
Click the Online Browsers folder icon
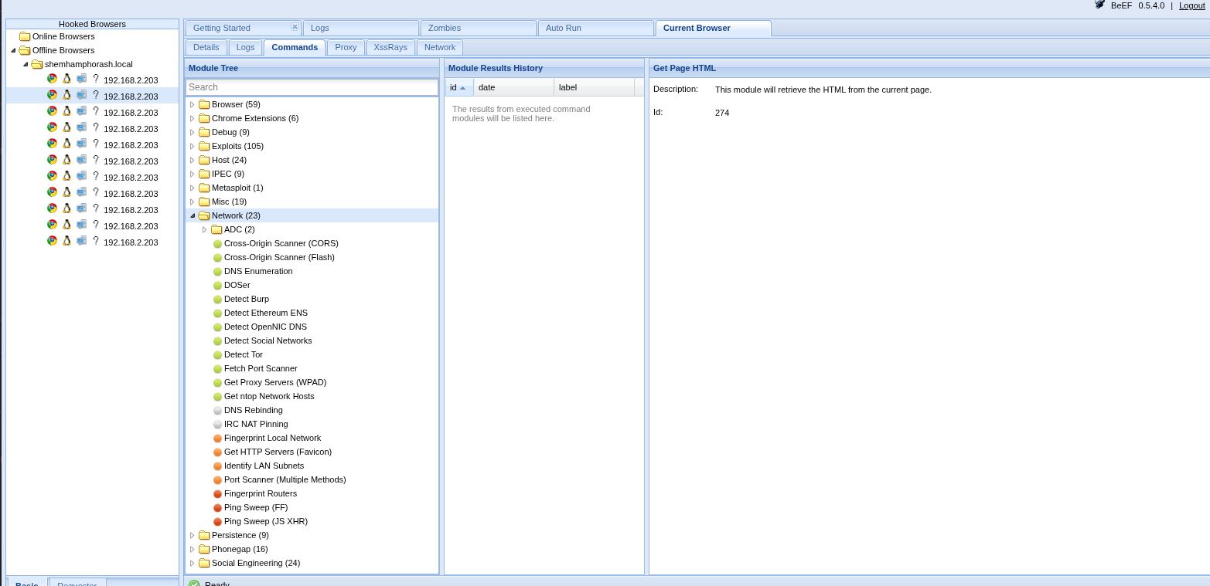pos(25,36)
